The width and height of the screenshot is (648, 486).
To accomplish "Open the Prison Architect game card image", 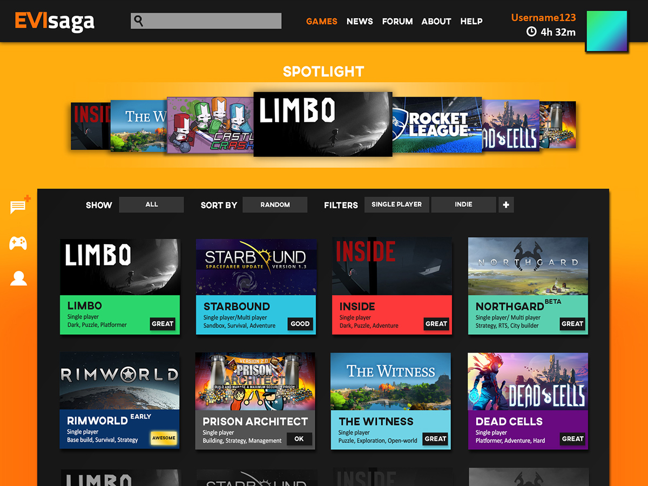I will coord(255,381).
